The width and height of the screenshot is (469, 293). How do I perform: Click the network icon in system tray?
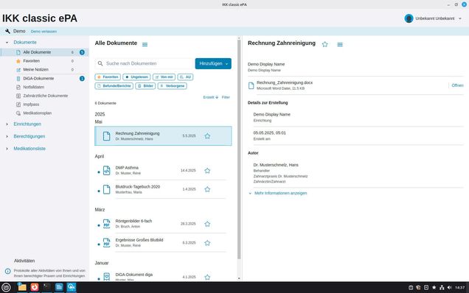[442, 287]
